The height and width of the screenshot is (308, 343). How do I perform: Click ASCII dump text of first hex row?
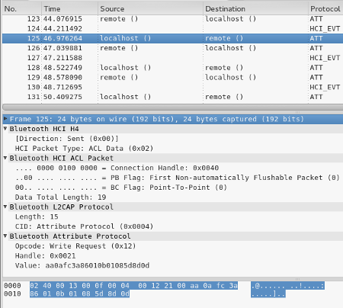click(x=287, y=286)
